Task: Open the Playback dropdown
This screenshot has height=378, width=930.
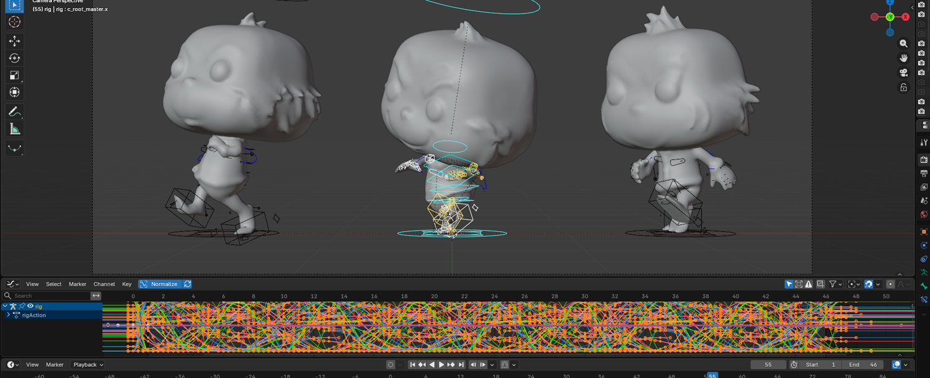Action: (x=87, y=365)
